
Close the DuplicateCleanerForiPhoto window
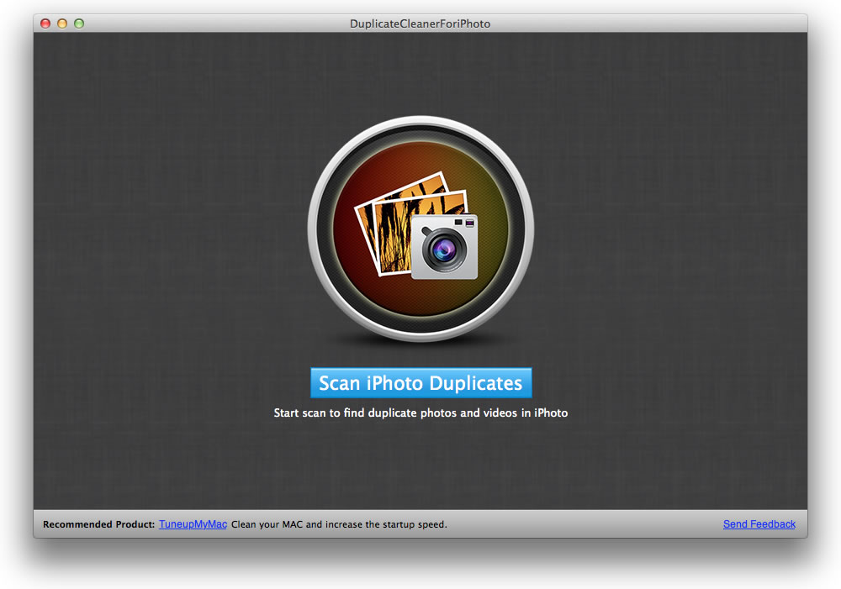[45, 24]
